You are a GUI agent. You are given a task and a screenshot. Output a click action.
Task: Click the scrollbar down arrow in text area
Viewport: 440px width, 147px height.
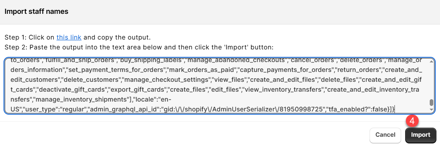point(431,110)
